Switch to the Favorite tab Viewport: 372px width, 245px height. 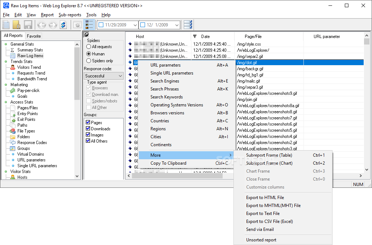[34, 36]
